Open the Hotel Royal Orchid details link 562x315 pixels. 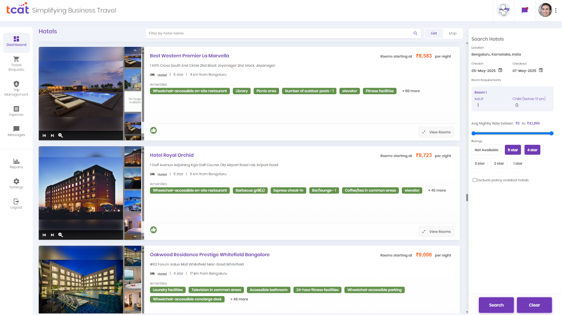tap(172, 155)
